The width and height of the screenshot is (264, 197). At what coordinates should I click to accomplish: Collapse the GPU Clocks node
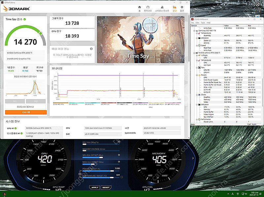(x=197, y=95)
